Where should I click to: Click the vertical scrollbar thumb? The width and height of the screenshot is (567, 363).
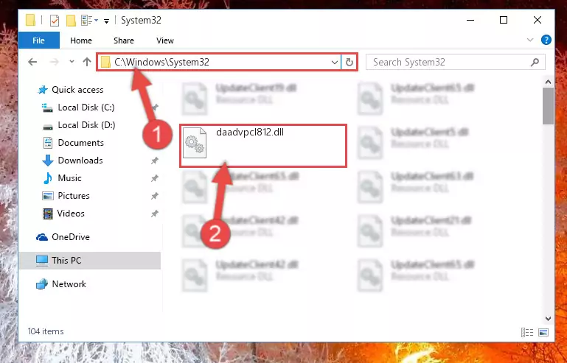548,106
